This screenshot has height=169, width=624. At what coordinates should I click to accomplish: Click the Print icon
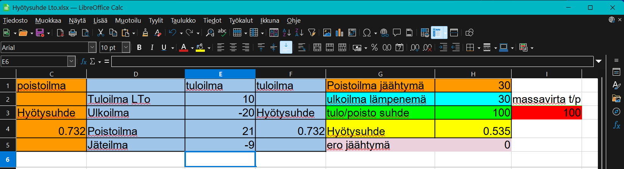tap(73, 33)
